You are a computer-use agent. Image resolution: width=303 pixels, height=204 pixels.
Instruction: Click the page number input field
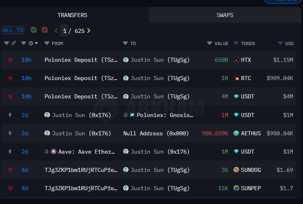[x=64, y=30]
